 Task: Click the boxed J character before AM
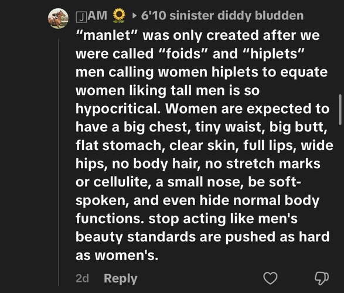click(x=81, y=17)
